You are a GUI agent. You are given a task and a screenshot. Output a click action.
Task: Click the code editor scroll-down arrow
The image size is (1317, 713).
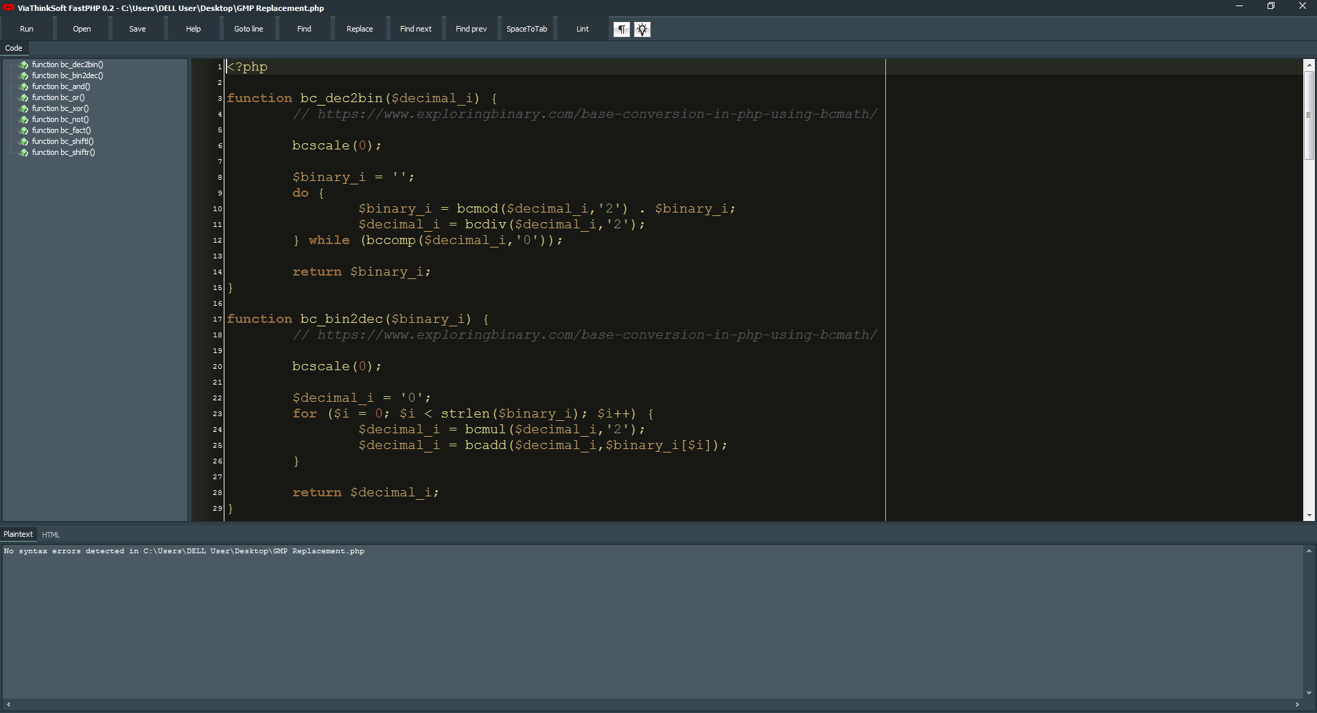point(1309,516)
